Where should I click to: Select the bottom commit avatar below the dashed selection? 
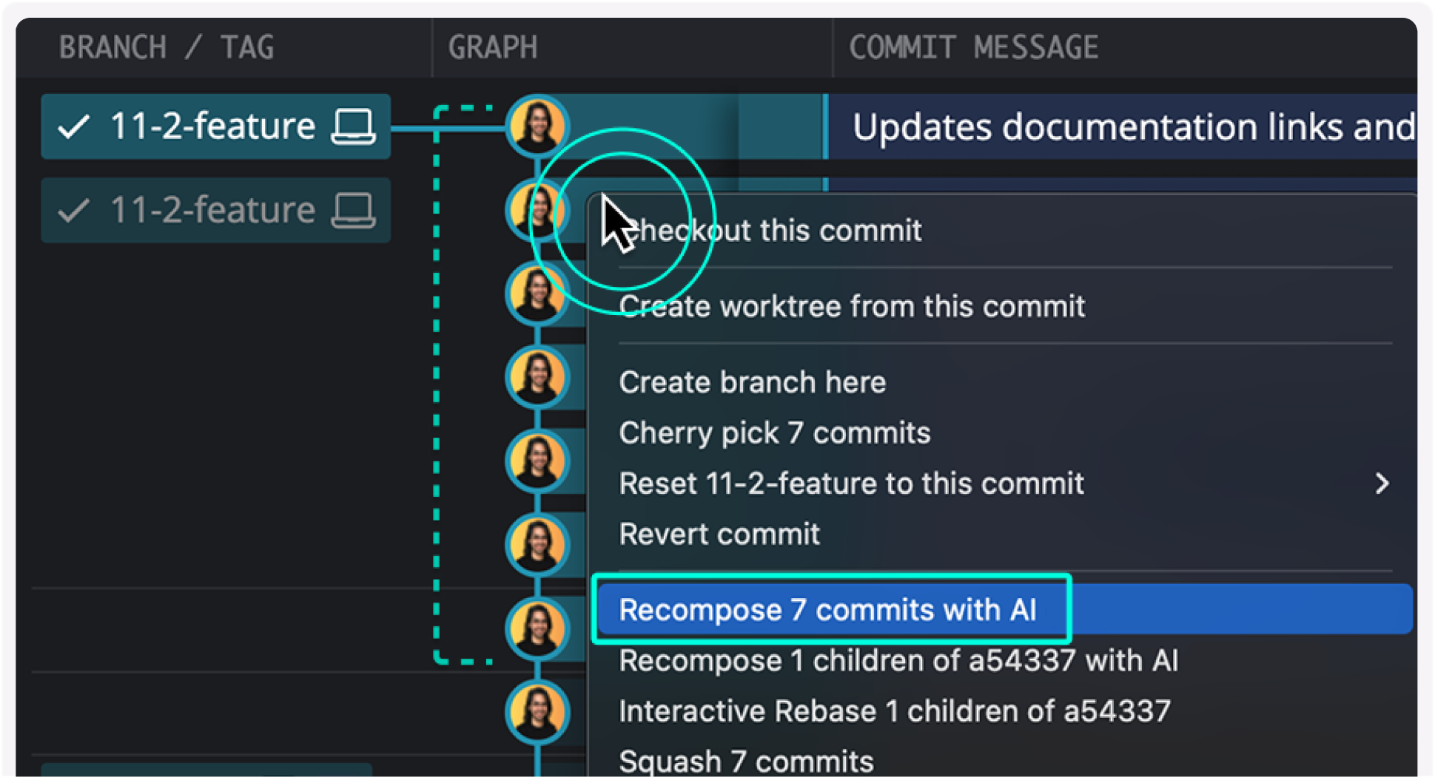tap(537, 712)
